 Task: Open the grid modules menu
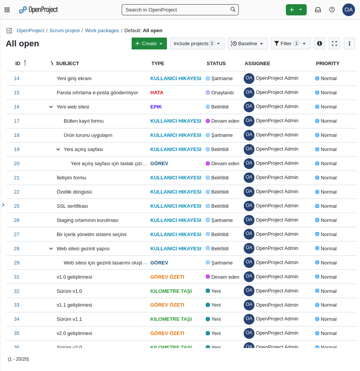[x=7, y=10]
